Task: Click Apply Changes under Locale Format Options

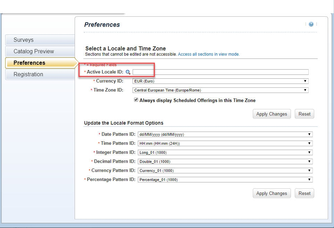Action: coord(272,194)
